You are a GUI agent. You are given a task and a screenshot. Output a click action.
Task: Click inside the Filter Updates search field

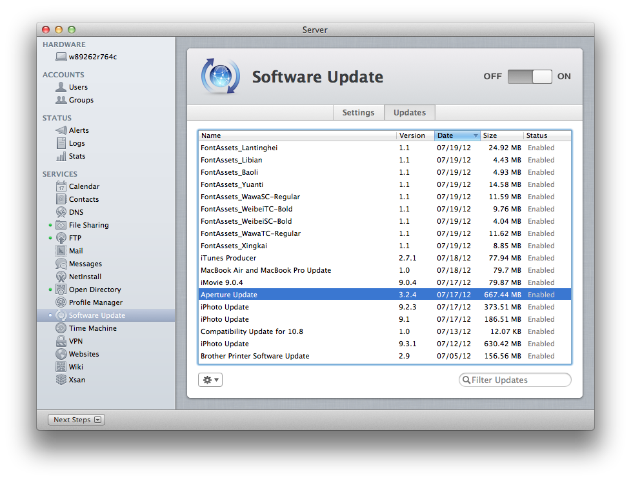[515, 380]
